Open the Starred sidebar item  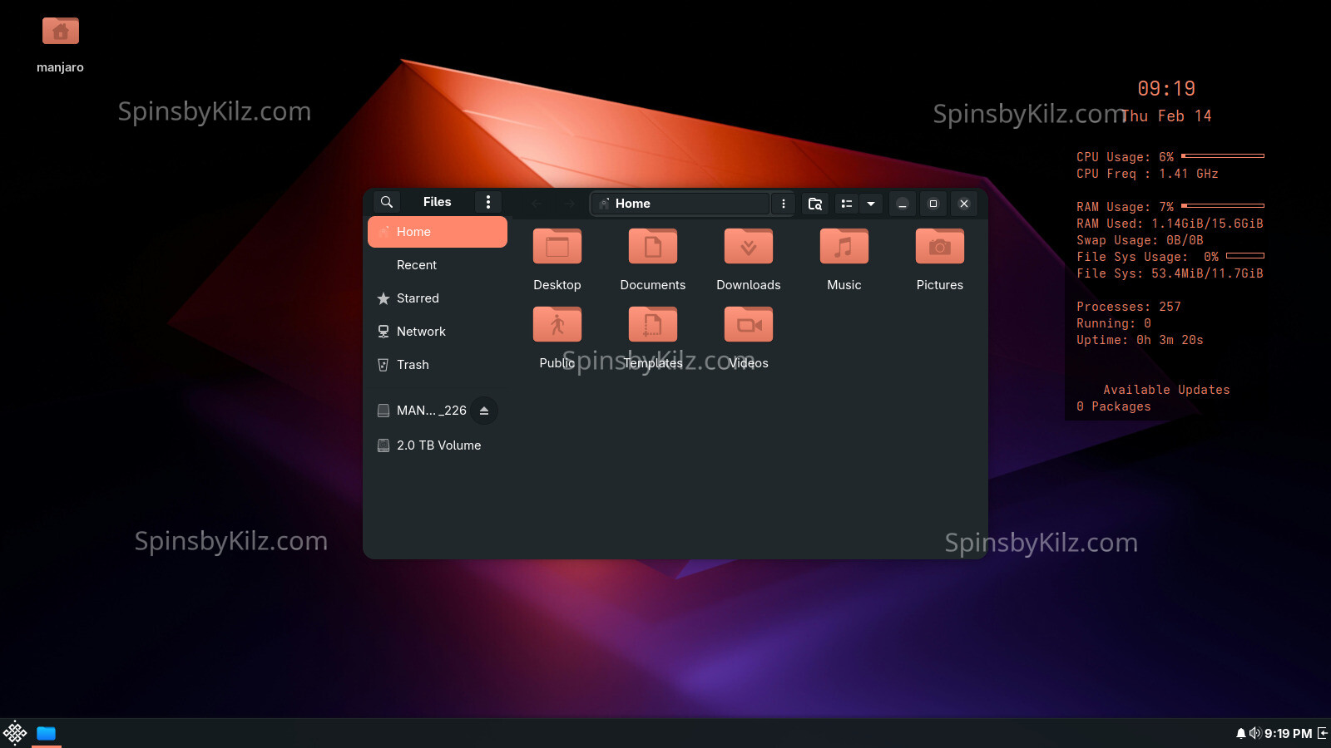tap(418, 298)
